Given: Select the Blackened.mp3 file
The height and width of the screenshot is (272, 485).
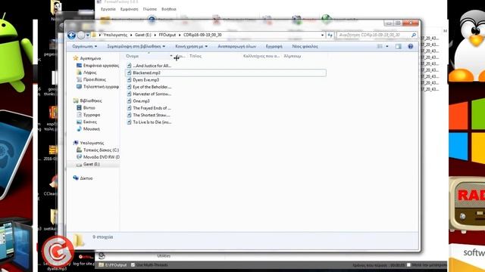Looking at the screenshot, I should pos(226,73).
